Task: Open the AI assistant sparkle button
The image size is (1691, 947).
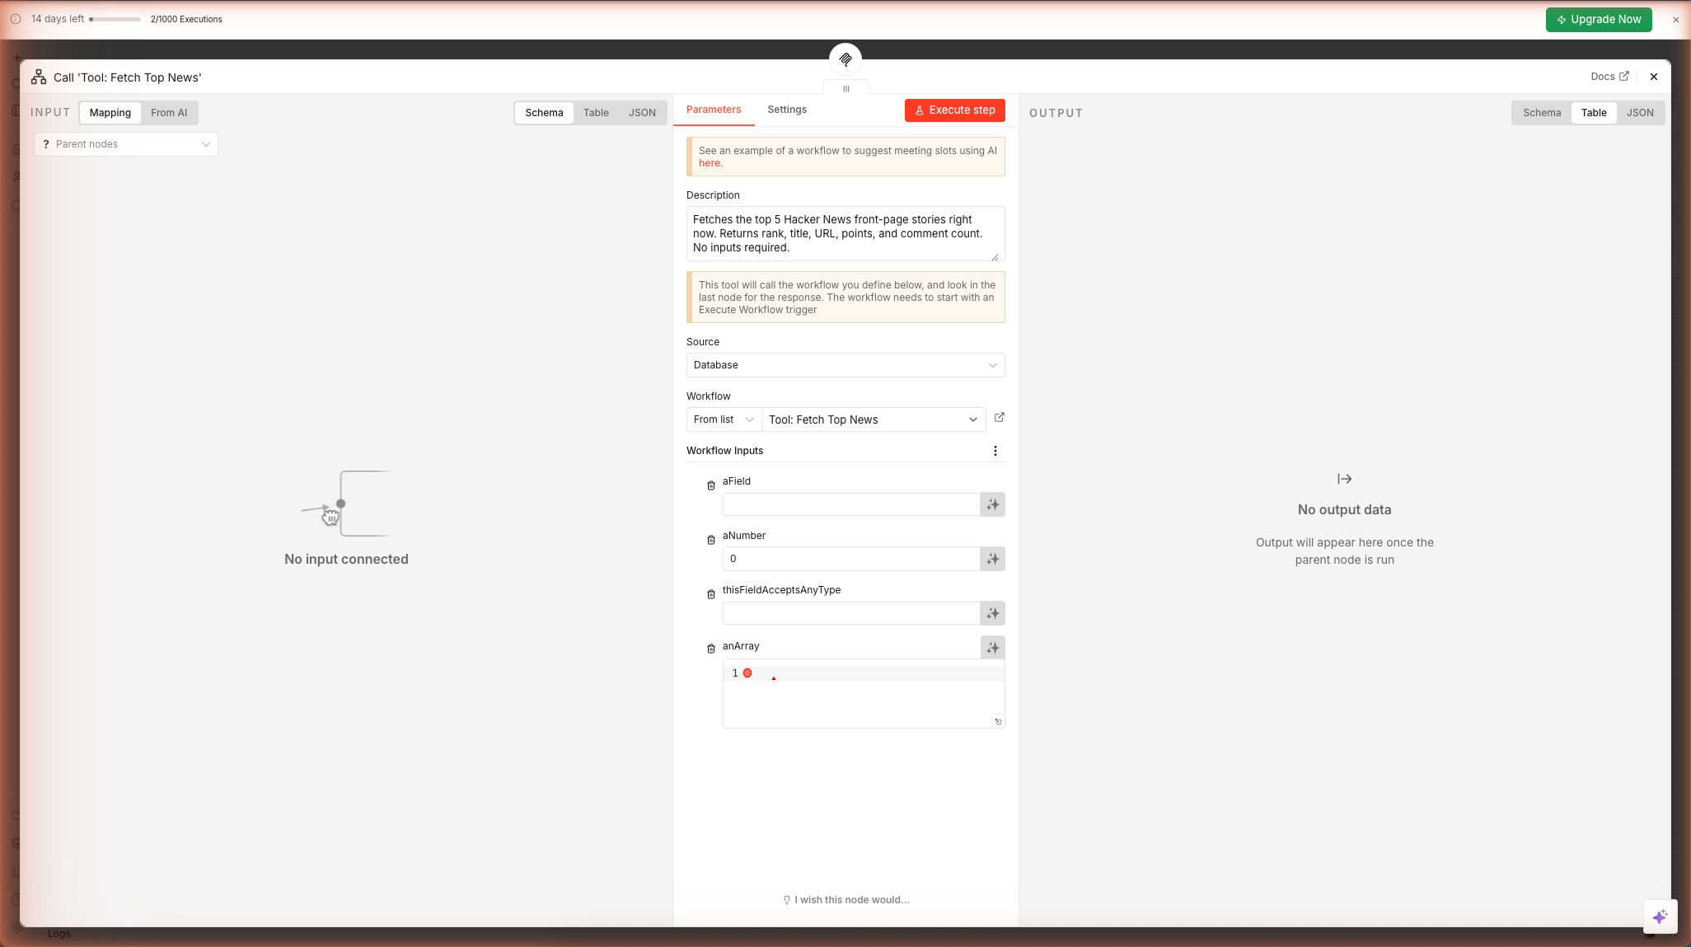Action: [x=1660, y=917]
